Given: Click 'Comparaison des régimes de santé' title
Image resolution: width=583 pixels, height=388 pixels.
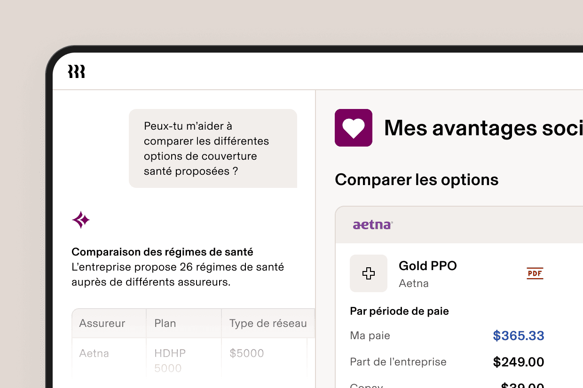Looking at the screenshot, I should pos(162,252).
